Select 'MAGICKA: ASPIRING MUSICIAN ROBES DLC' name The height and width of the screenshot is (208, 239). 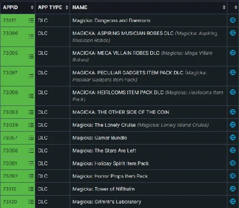123,33
